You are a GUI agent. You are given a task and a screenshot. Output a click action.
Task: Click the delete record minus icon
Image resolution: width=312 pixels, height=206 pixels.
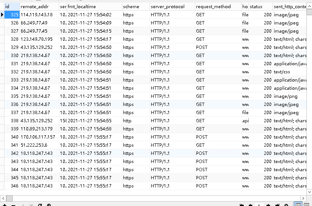point(13,205)
